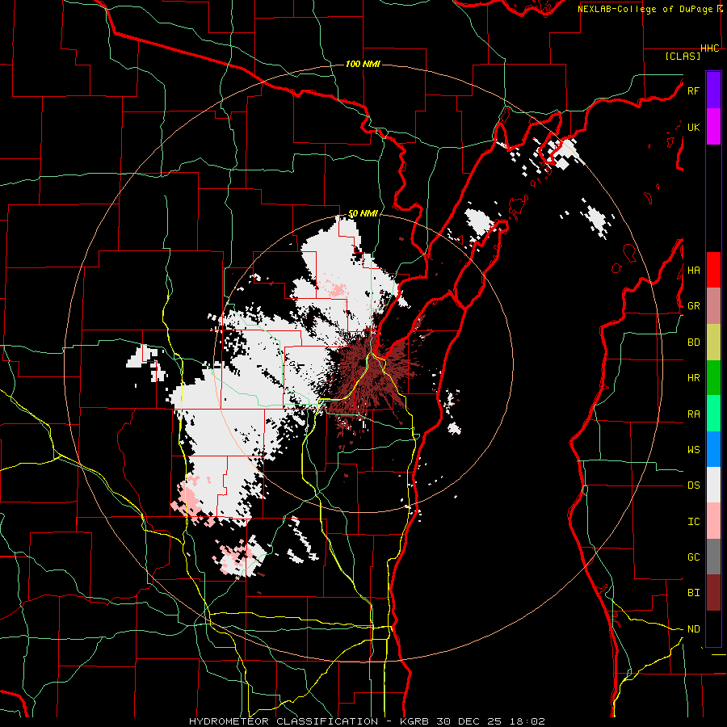
Task: Click the '100 NMI' range ring label
Action: [363, 64]
